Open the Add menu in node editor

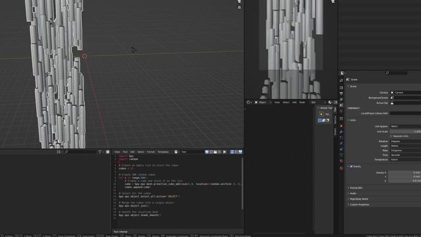point(294,103)
